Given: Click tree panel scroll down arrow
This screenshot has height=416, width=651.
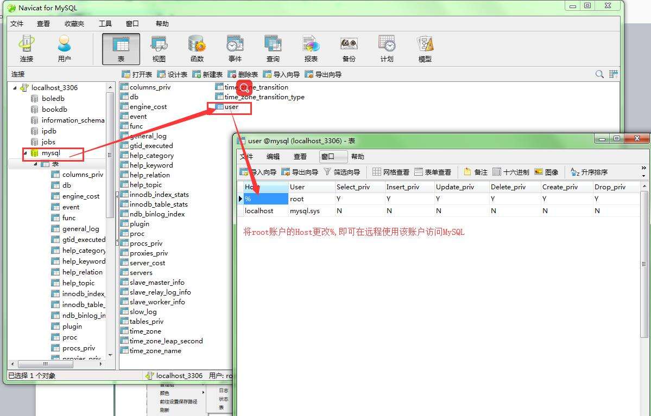Looking at the screenshot, I should (110, 355).
